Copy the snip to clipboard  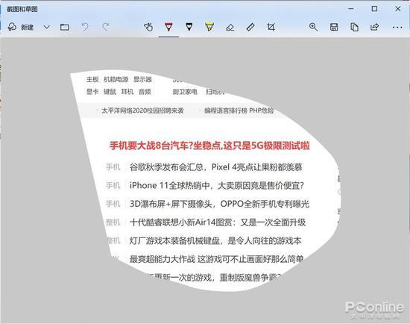pos(354,27)
